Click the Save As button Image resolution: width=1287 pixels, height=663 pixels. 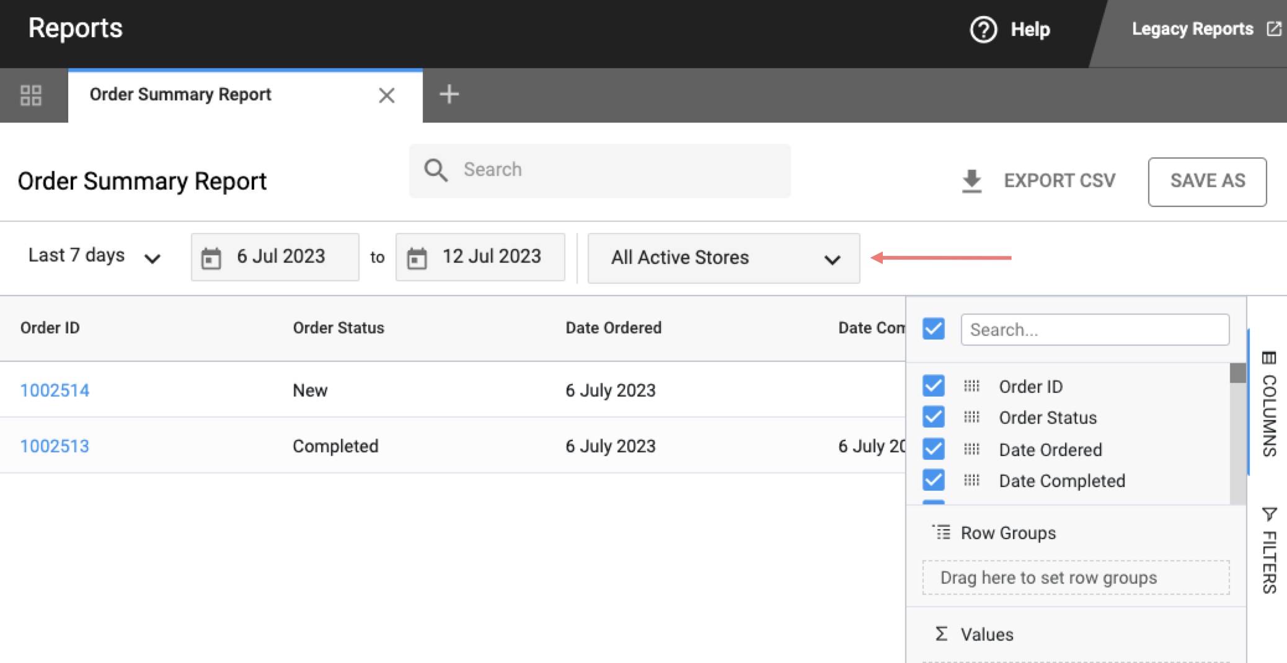(1207, 181)
